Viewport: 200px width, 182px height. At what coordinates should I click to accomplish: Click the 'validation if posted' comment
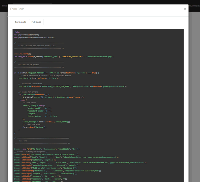pos(29,65)
